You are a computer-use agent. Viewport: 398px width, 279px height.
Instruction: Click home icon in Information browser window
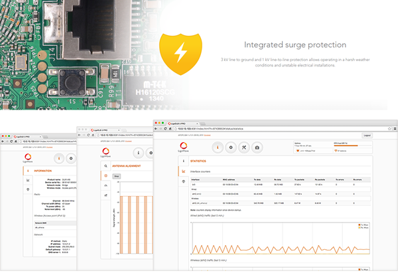click(x=16, y=141)
